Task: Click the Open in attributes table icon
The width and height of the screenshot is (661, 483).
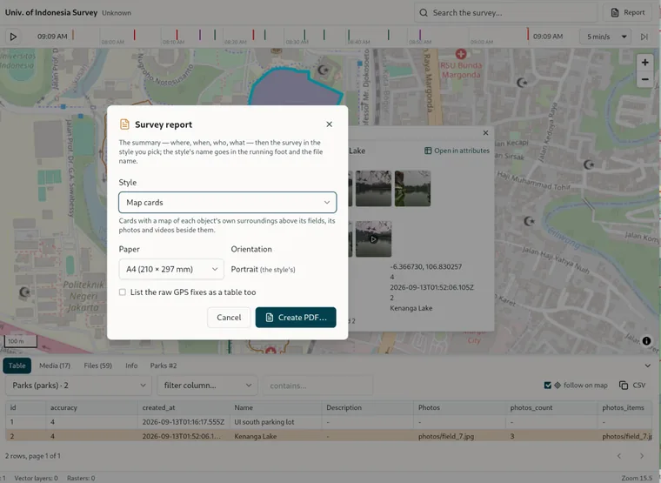Action: click(x=428, y=151)
